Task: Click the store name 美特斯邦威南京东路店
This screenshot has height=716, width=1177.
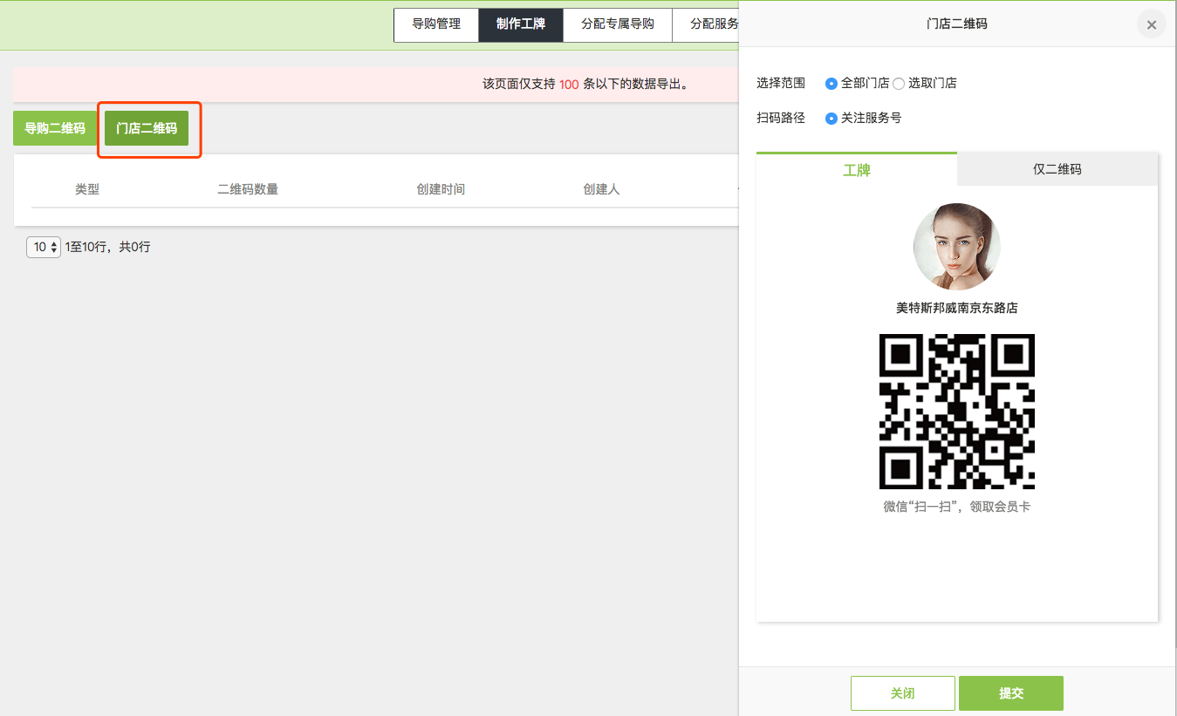Action: [957, 308]
